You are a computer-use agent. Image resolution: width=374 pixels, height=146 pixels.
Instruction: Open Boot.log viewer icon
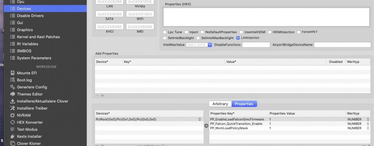13,80
